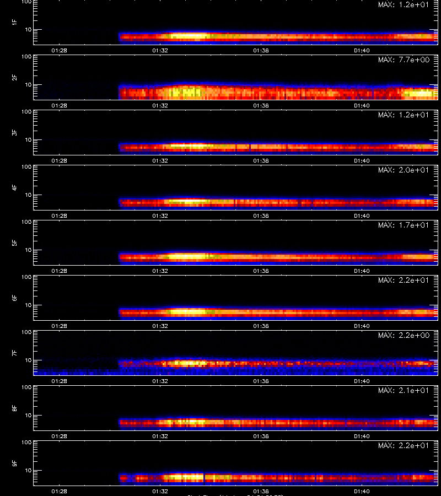The width and height of the screenshot is (441, 496).
Task: Select the rotated '7F' panel label
Action: pos(14,353)
